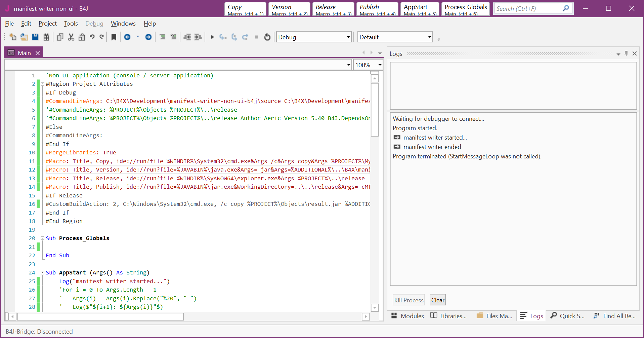Open the Edit menu
The height and width of the screenshot is (338, 644).
(x=26, y=24)
